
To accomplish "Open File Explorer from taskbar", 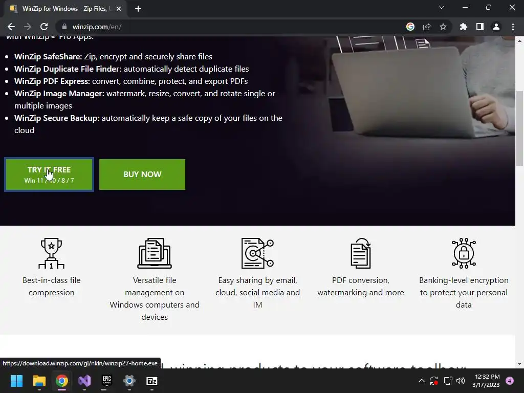I will coord(39,381).
